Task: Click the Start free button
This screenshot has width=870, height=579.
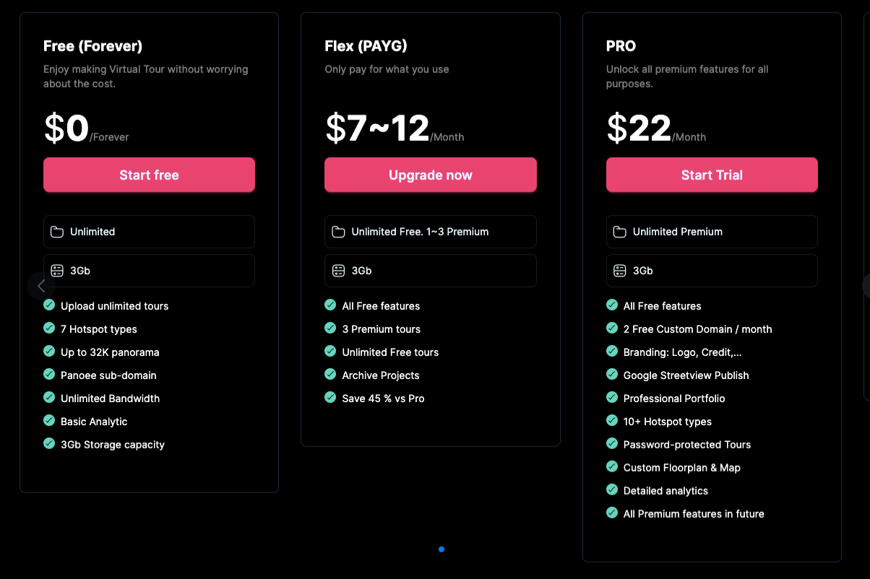Action: [149, 175]
